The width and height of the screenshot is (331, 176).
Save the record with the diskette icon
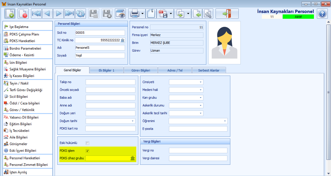pyautogui.click(x=93, y=14)
